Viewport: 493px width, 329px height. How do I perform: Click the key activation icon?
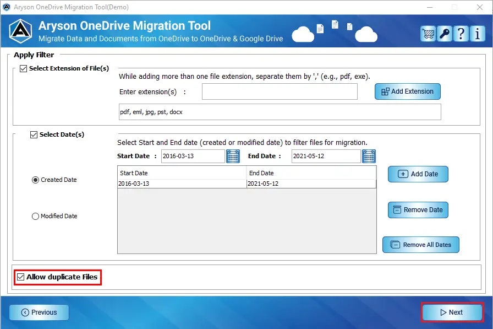point(445,34)
